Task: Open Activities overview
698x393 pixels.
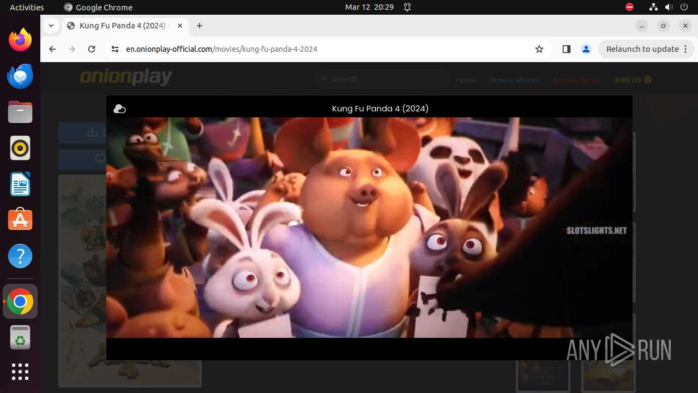Action: [x=27, y=7]
